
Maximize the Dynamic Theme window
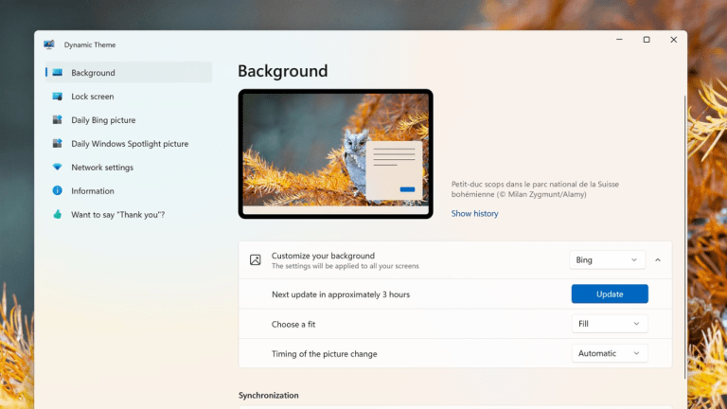pyautogui.click(x=647, y=40)
